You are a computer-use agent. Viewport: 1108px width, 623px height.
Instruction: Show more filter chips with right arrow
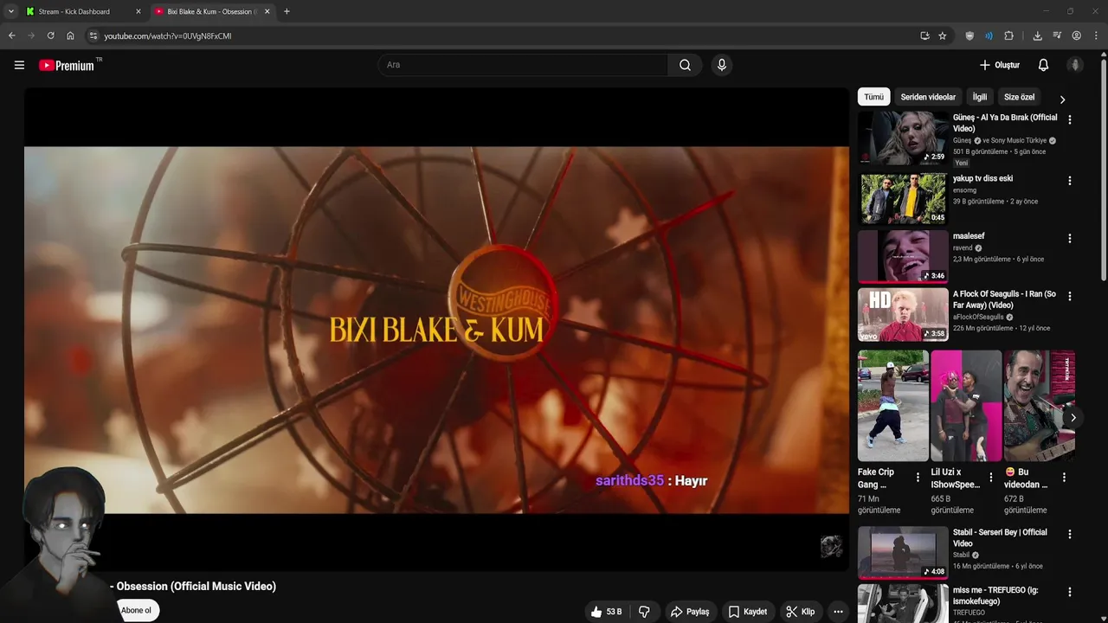(x=1062, y=99)
